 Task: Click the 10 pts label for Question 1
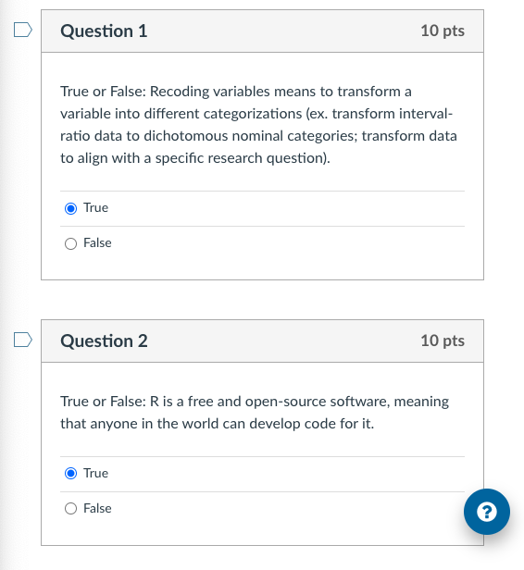click(443, 31)
